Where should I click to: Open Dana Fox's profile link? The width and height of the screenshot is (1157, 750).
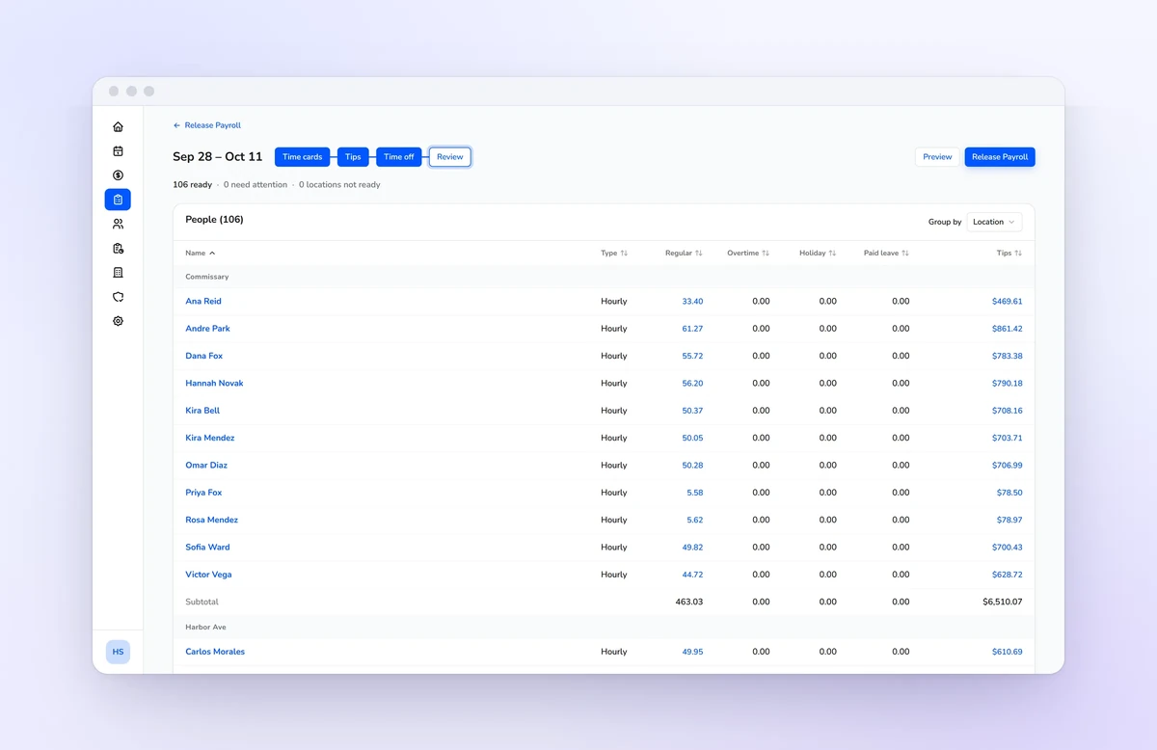(x=203, y=356)
